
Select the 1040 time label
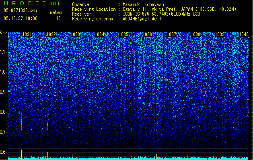click(x=244, y=34)
